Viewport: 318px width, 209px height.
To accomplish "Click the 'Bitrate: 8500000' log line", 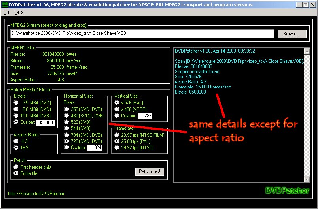I will tap(190, 92).
